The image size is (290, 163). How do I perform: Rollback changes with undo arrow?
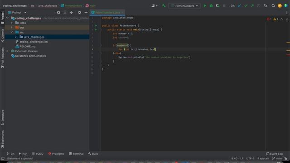(265, 6)
